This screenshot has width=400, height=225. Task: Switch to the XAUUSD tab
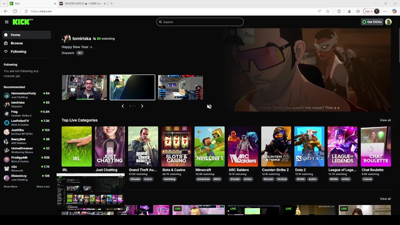click(83, 3)
